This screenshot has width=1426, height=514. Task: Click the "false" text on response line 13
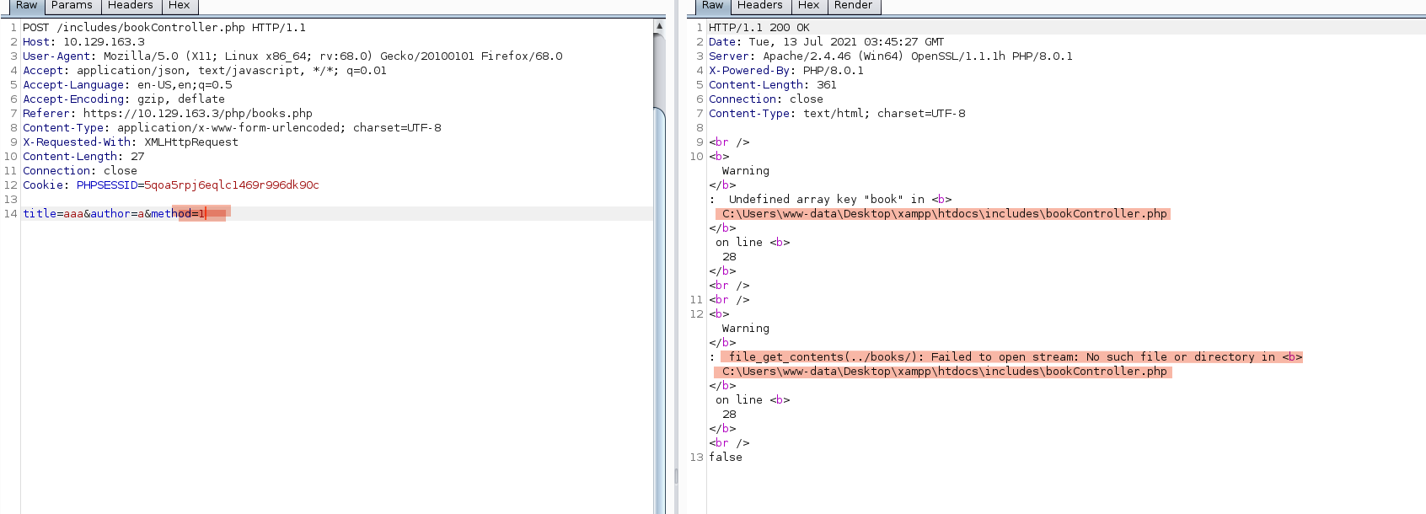pos(726,458)
